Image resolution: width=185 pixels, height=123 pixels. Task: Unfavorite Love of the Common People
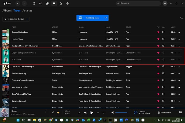click(x=158, y=66)
